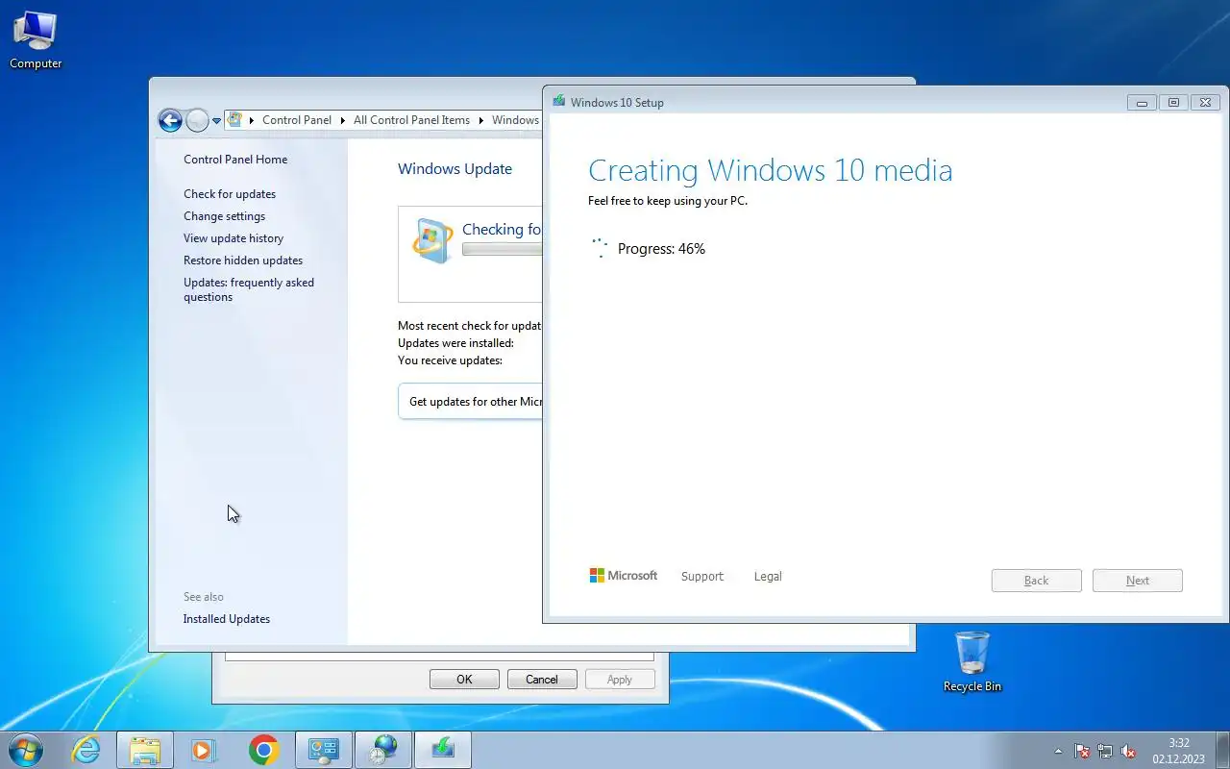1230x769 pixels.
Task: Select the globe-with-clock taskbar item
Action: [x=383, y=750]
